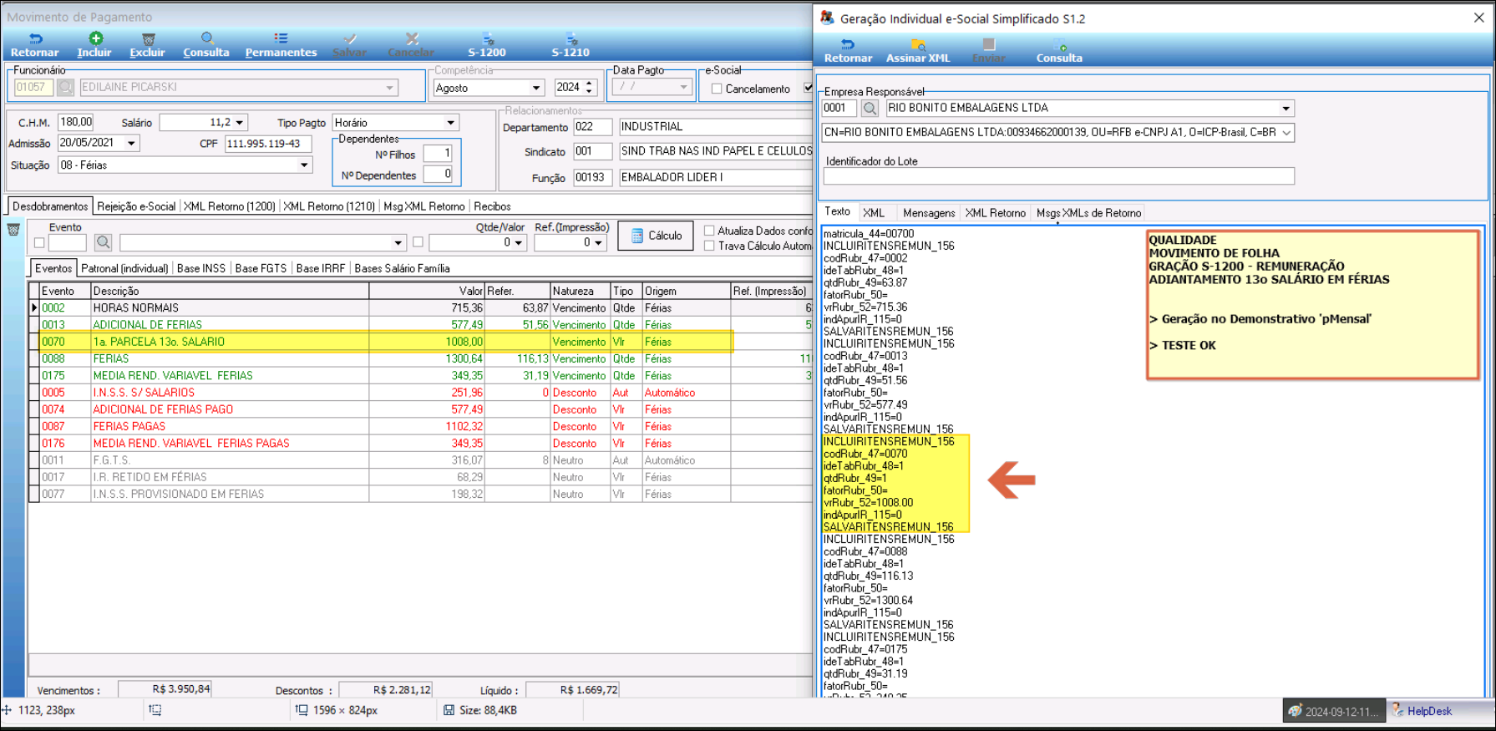
Task: Switch to XML Retorno (1210) tab
Action: pyautogui.click(x=329, y=206)
